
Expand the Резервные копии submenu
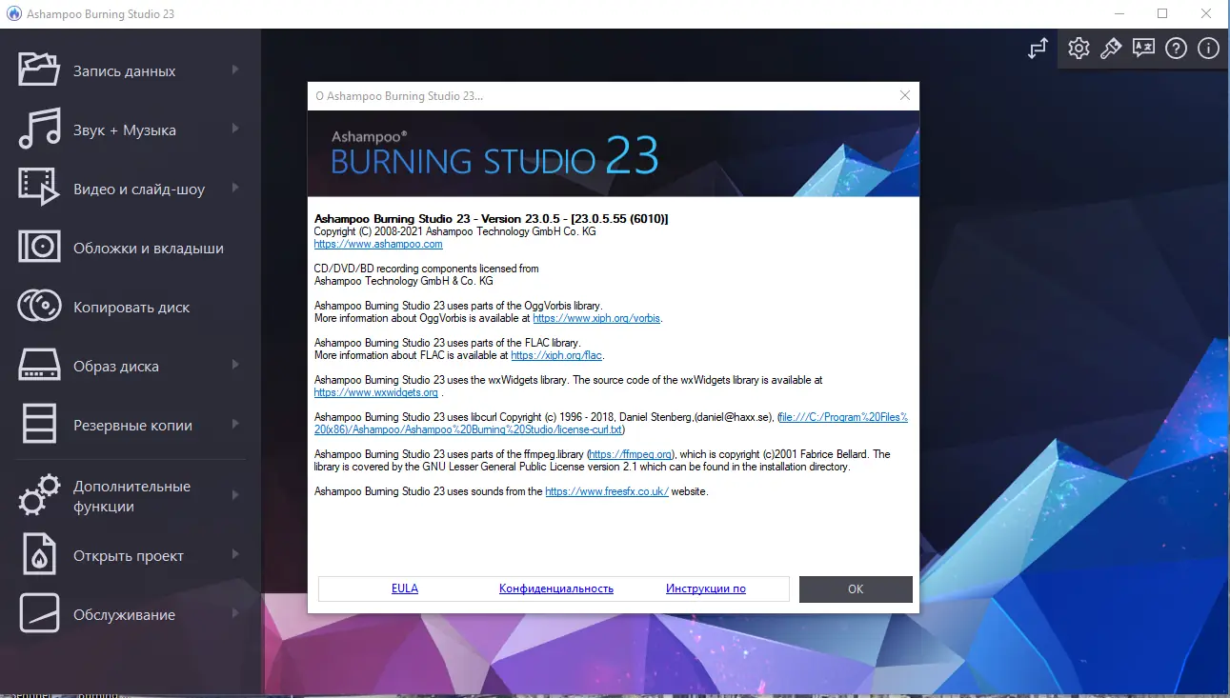pos(237,425)
